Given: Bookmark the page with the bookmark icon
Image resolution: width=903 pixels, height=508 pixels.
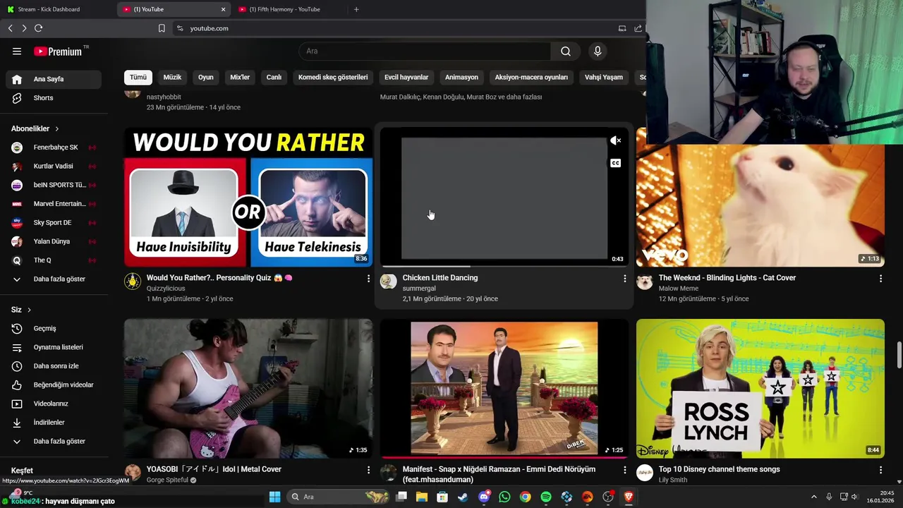Looking at the screenshot, I should pos(162,28).
